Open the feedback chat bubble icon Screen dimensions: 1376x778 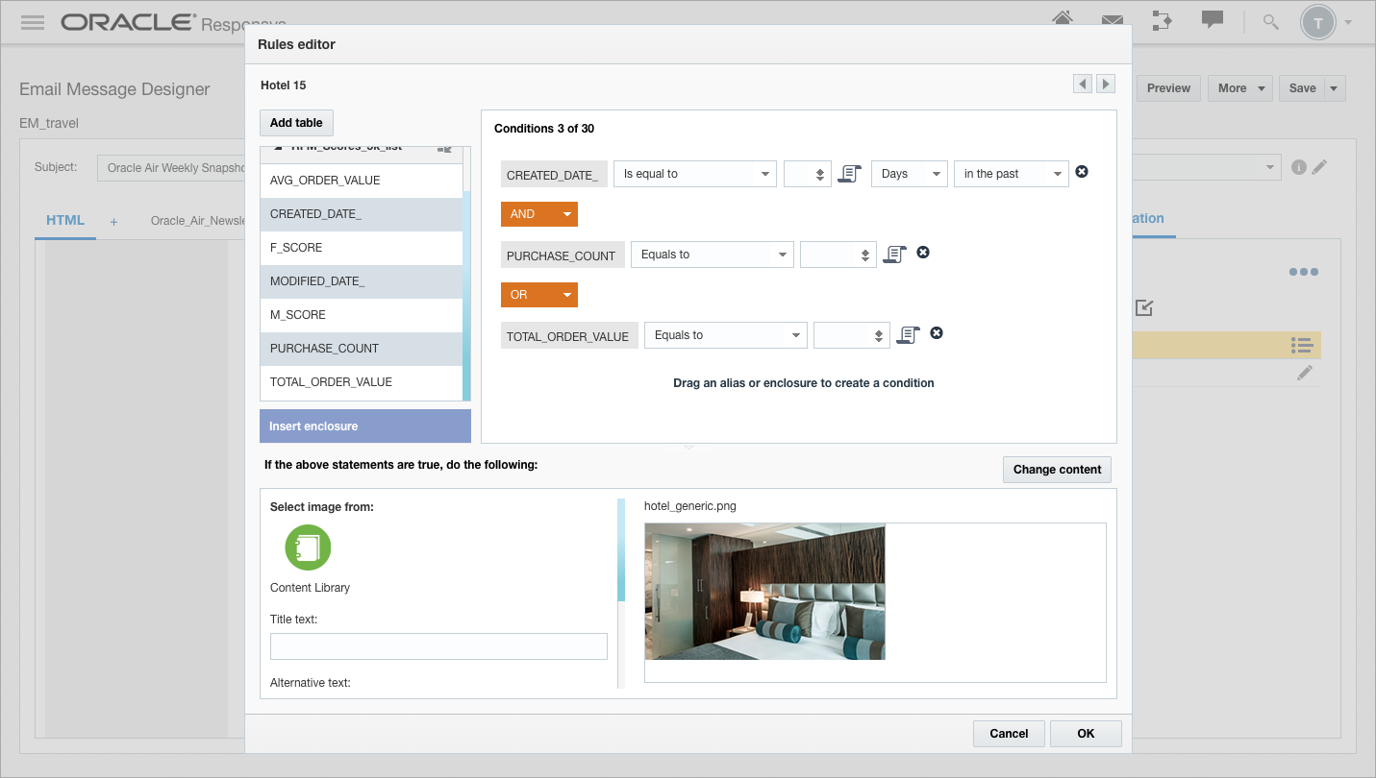click(1213, 21)
